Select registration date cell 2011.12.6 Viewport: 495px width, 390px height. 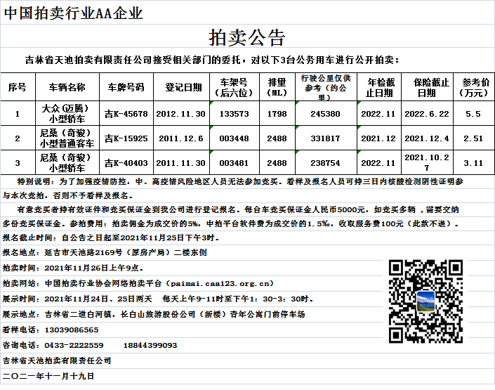[x=182, y=138]
